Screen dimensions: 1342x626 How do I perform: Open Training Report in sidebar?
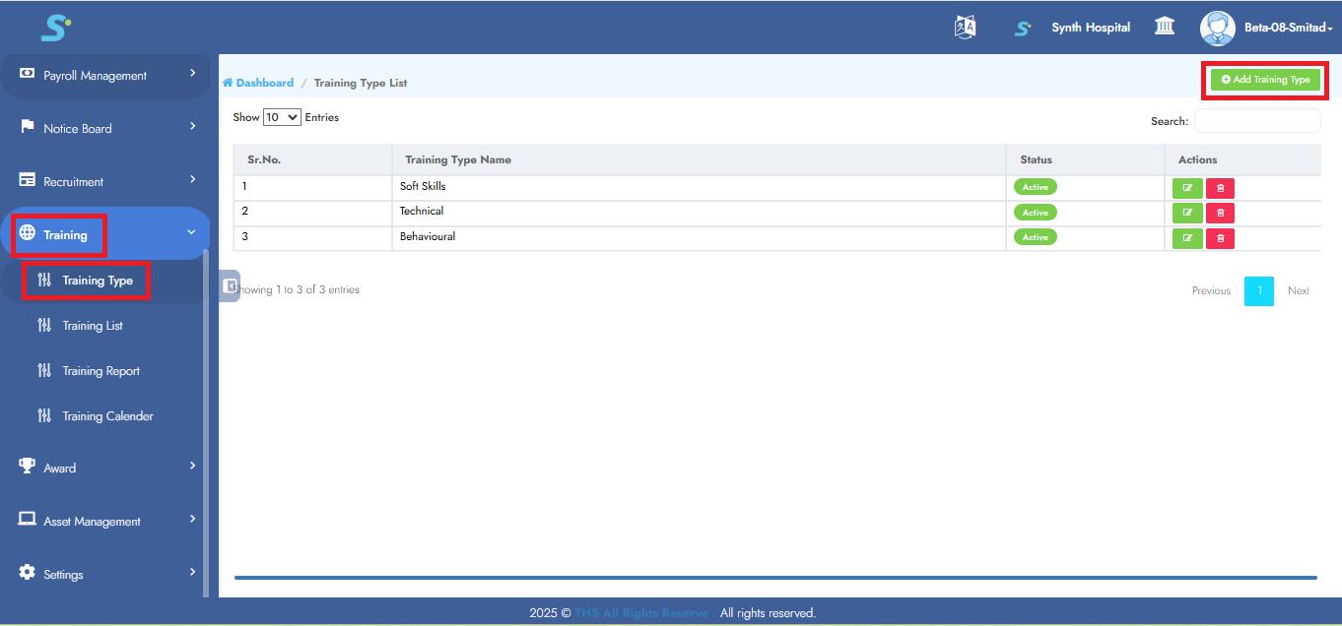(101, 371)
